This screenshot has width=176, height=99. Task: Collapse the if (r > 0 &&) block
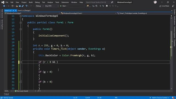point(21,62)
